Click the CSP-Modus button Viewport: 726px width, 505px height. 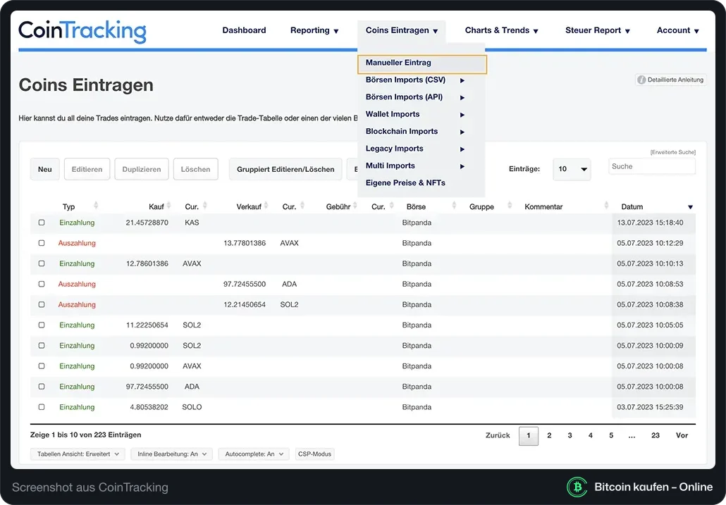315,454
